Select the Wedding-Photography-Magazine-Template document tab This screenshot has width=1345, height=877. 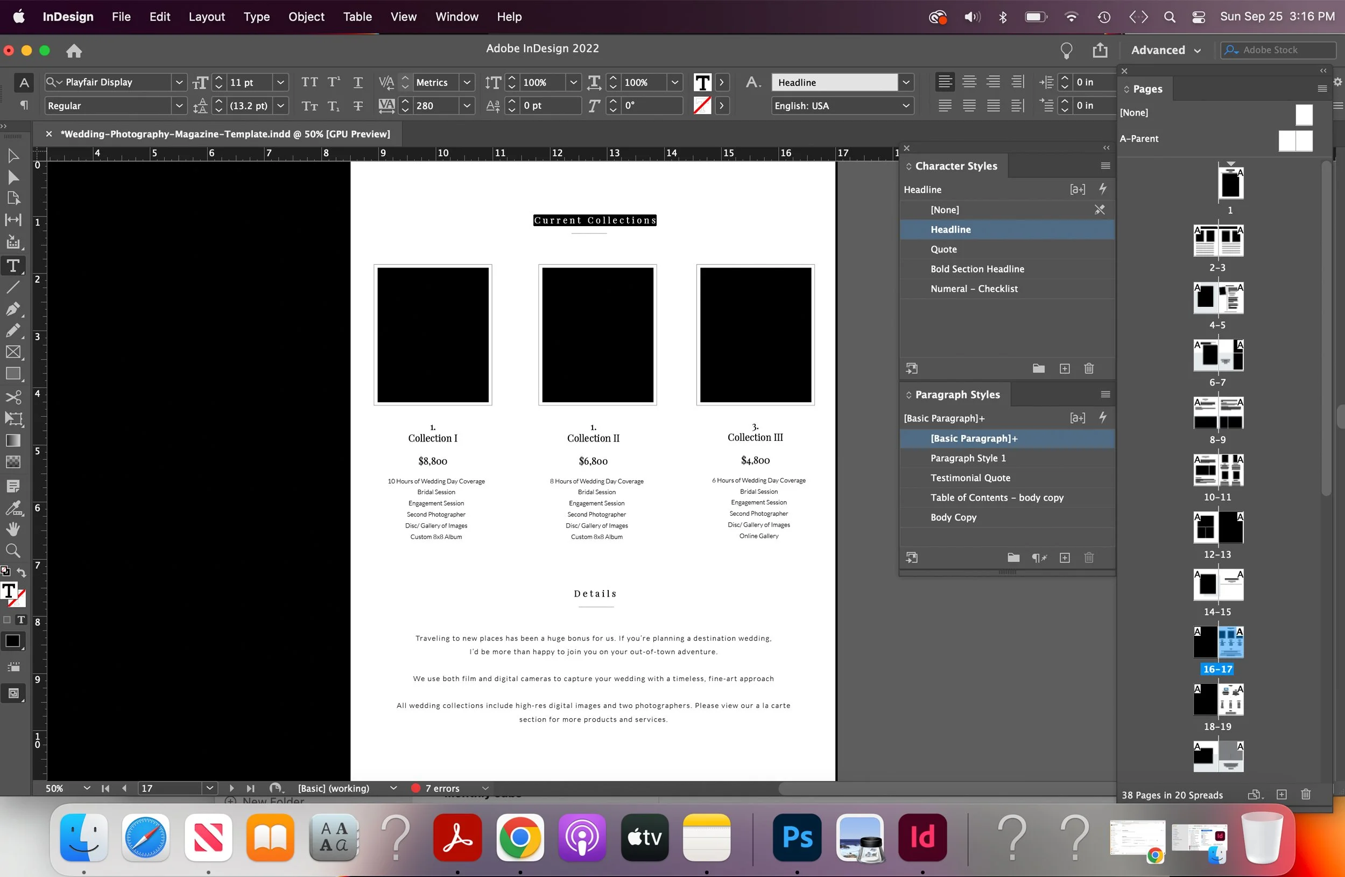coord(226,134)
